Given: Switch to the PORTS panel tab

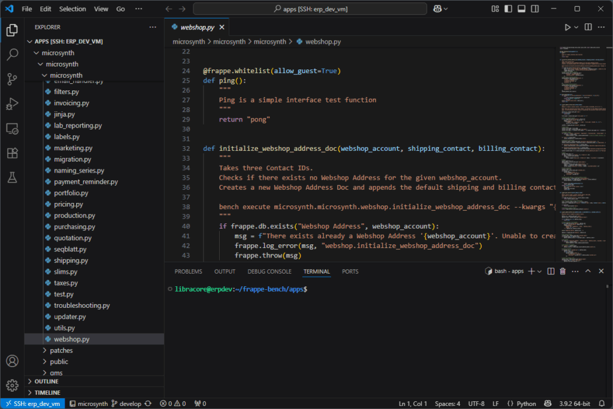Looking at the screenshot, I should [x=350, y=271].
